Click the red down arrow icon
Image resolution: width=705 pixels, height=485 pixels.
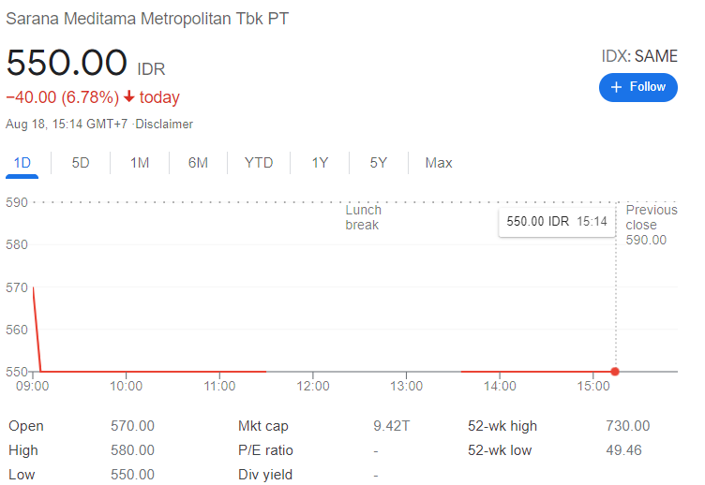point(129,97)
